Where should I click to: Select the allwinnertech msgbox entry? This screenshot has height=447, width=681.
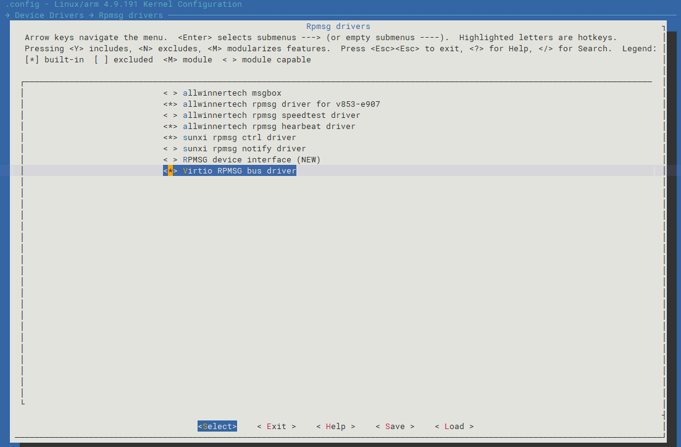click(232, 93)
